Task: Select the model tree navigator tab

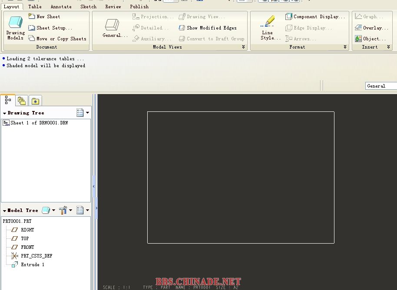Action: tap(8, 100)
